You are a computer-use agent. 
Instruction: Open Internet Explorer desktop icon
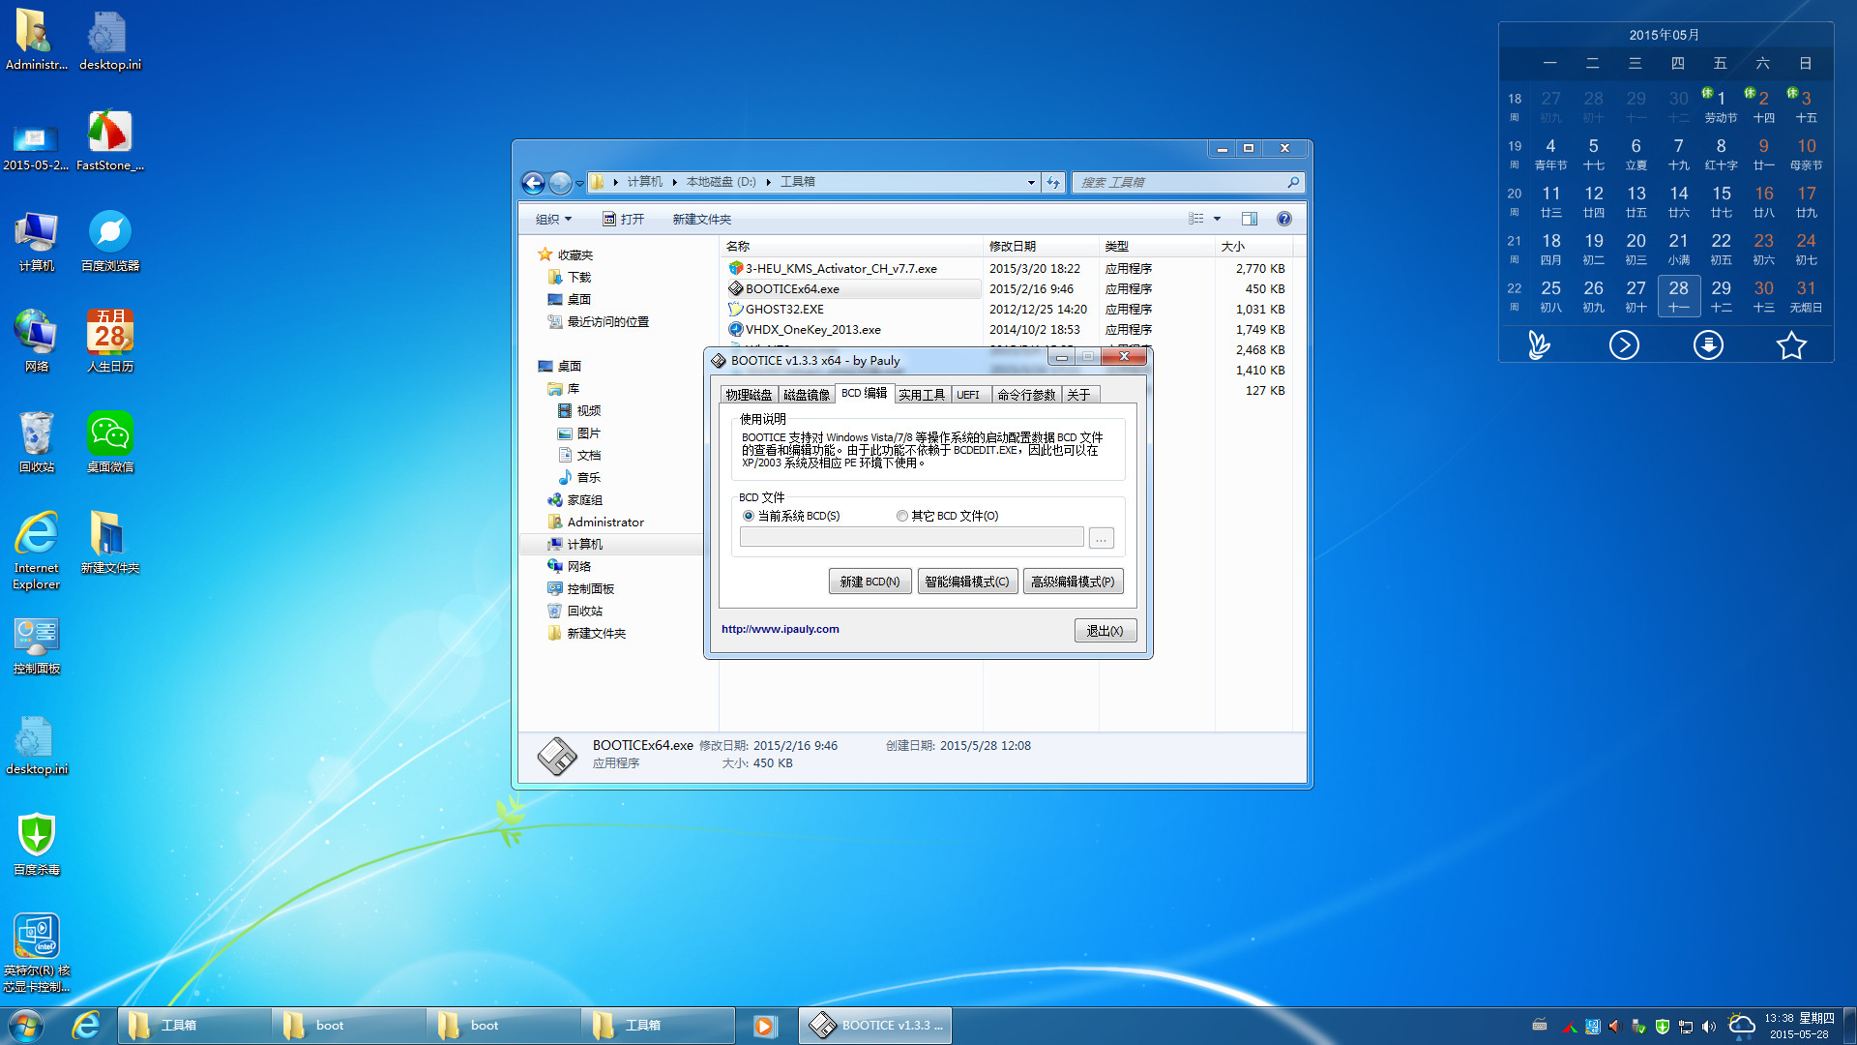(37, 551)
